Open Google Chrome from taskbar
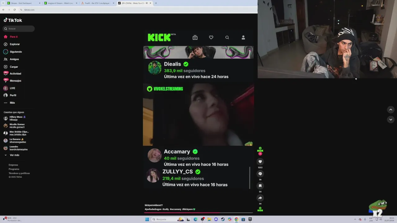397x223 pixels. 236,219
